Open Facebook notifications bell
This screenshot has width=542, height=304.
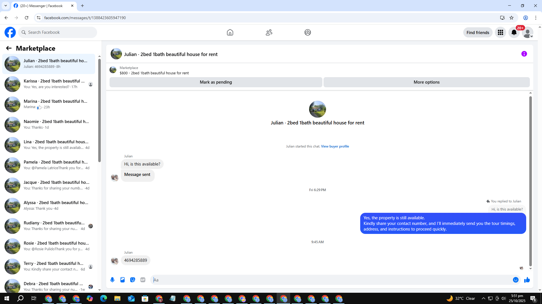click(x=514, y=32)
